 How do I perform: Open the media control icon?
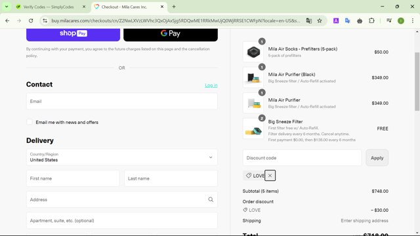click(x=389, y=20)
